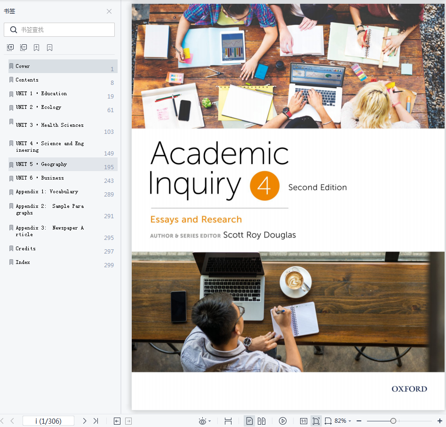Start slideshow play button
Screen dimensions: 446x427
tap(282, 421)
